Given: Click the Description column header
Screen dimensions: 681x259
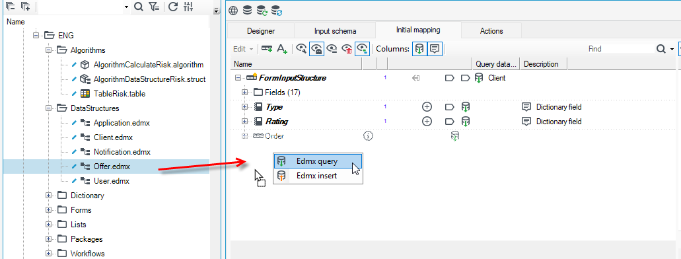Looking at the screenshot, I should click(544, 64).
